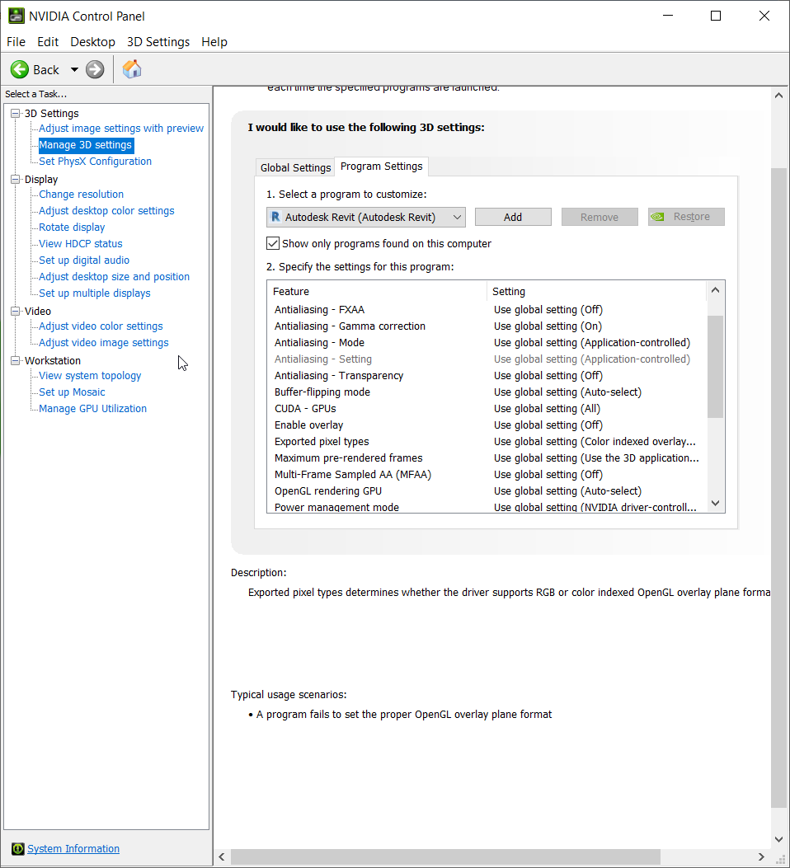
Task: Select the Antialiasing - FXAA feature row
Action: pyautogui.click(x=317, y=309)
